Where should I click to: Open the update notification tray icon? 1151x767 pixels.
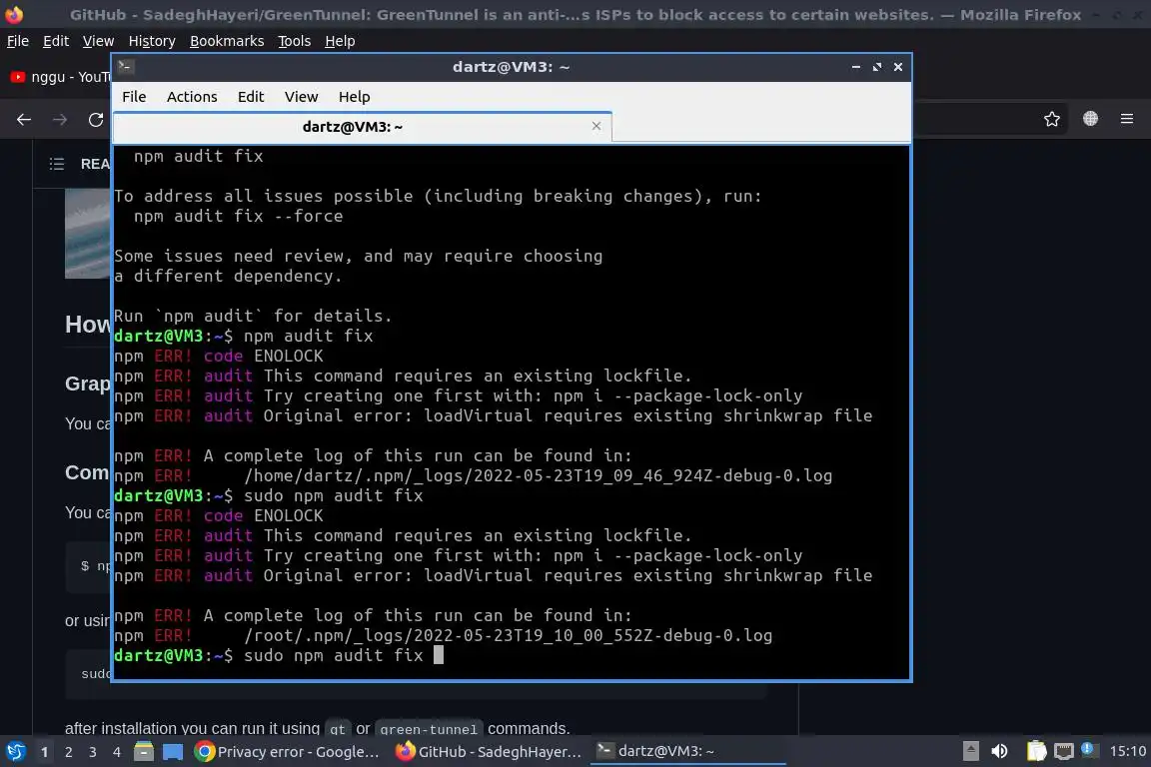[1088, 749]
